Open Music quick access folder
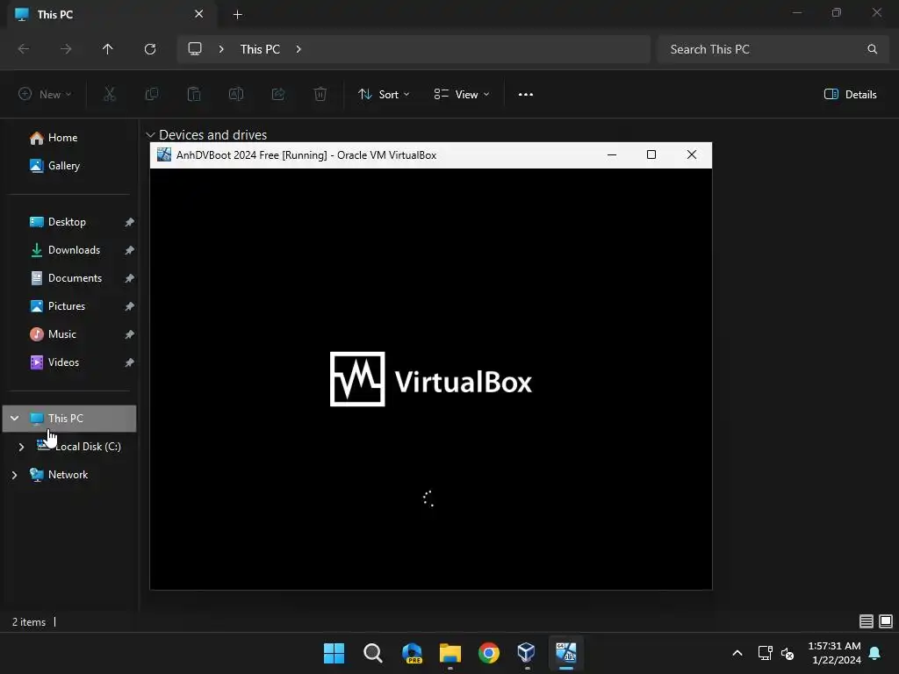 62,334
